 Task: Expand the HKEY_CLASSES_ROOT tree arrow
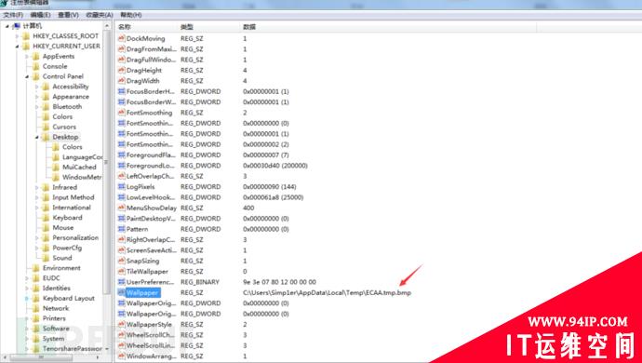(x=17, y=36)
